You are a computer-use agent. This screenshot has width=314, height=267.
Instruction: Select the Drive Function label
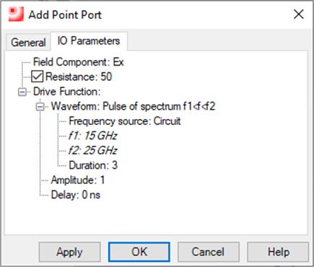(x=66, y=92)
